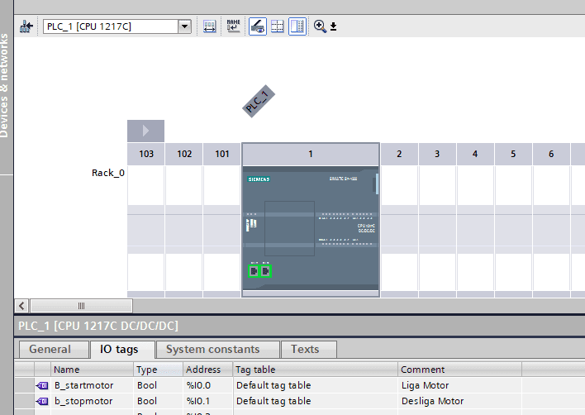Click the zoom in magnifier icon

coord(320,26)
